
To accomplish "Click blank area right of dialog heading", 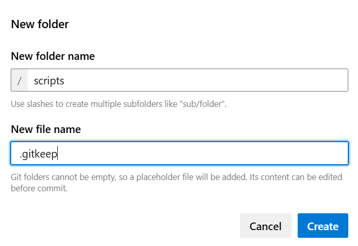I will coord(205,24).
